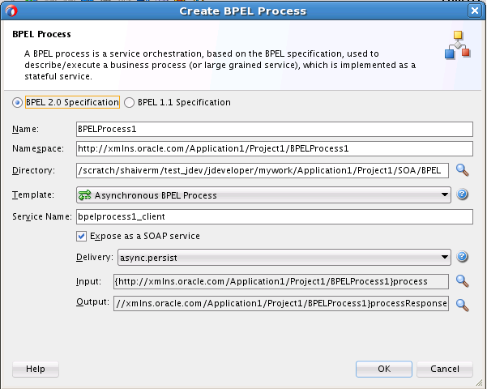Select BPEL 1.1 Specification radio button

click(129, 102)
